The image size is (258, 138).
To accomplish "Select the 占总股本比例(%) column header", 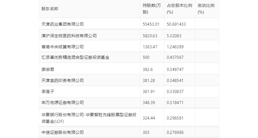I will pyautogui.click(x=179, y=9).
